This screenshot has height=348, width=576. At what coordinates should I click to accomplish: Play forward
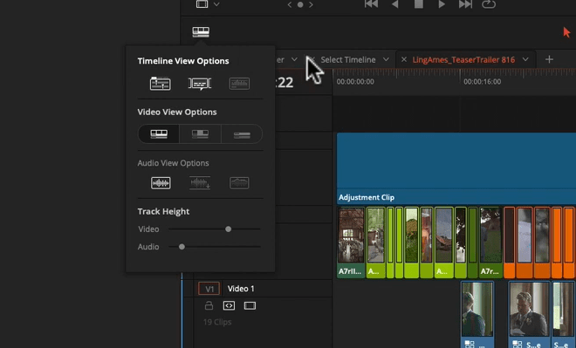tap(442, 4)
